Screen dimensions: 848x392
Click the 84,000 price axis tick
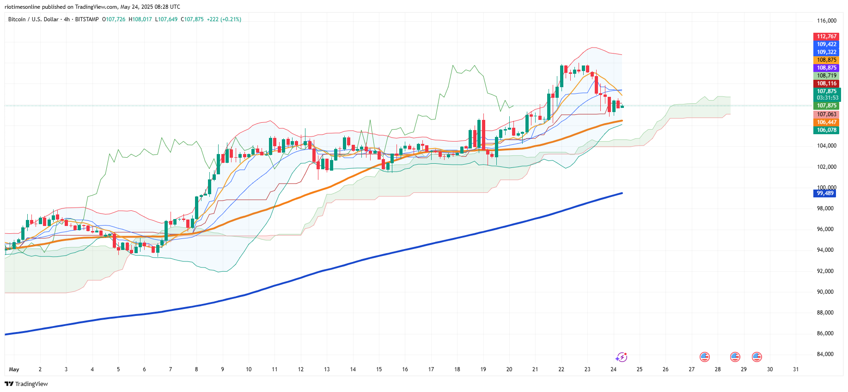(x=825, y=354)
